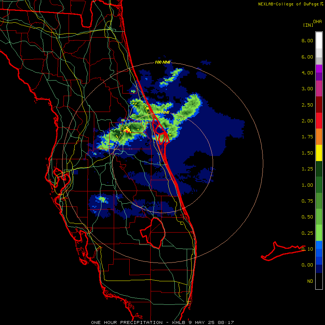Click the white legend color block
The width and height of the screenshot is (325, 325).
pos(319,40)
